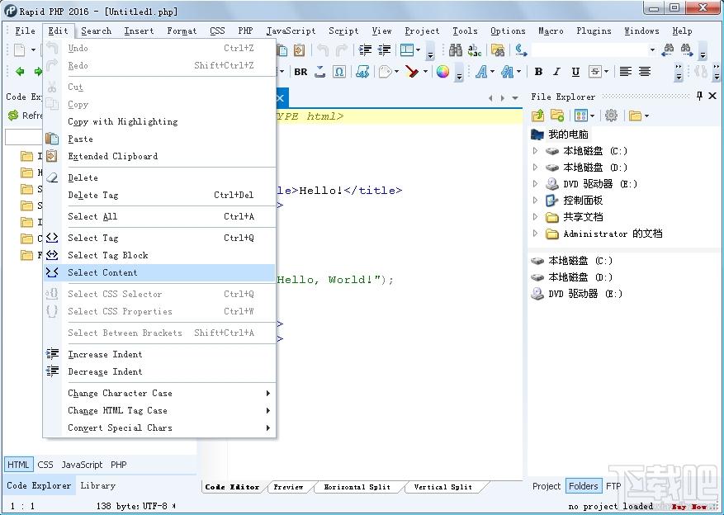Open the layout panels dropdown arrow
This screenshot has height=515, width=724.
[x=418, y=50]
